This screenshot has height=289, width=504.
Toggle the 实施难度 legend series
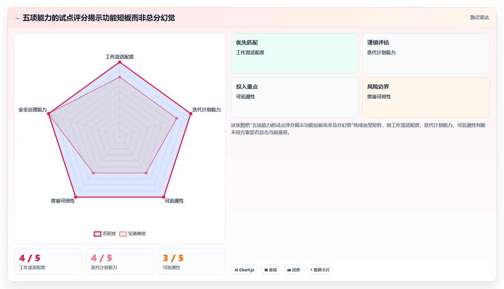pos(133,234)
